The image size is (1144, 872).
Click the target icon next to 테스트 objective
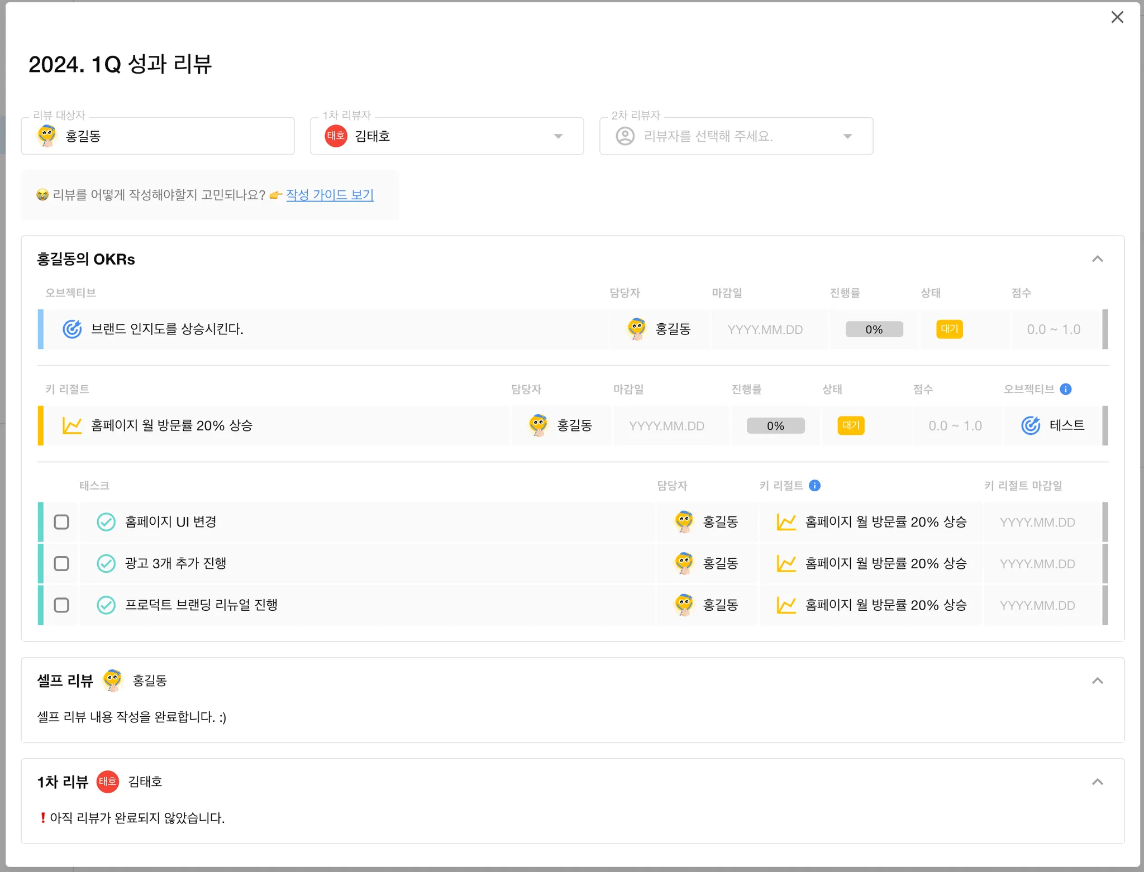1031,426
